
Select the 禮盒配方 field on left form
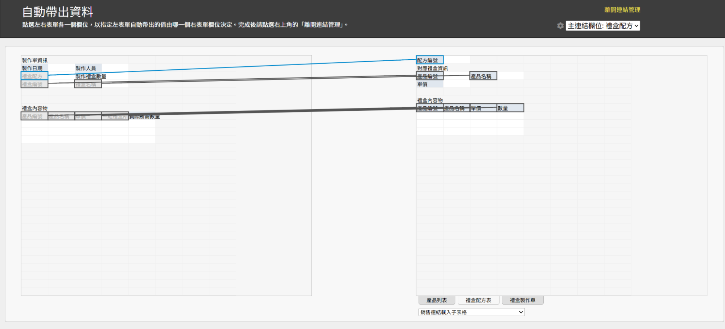34,76
